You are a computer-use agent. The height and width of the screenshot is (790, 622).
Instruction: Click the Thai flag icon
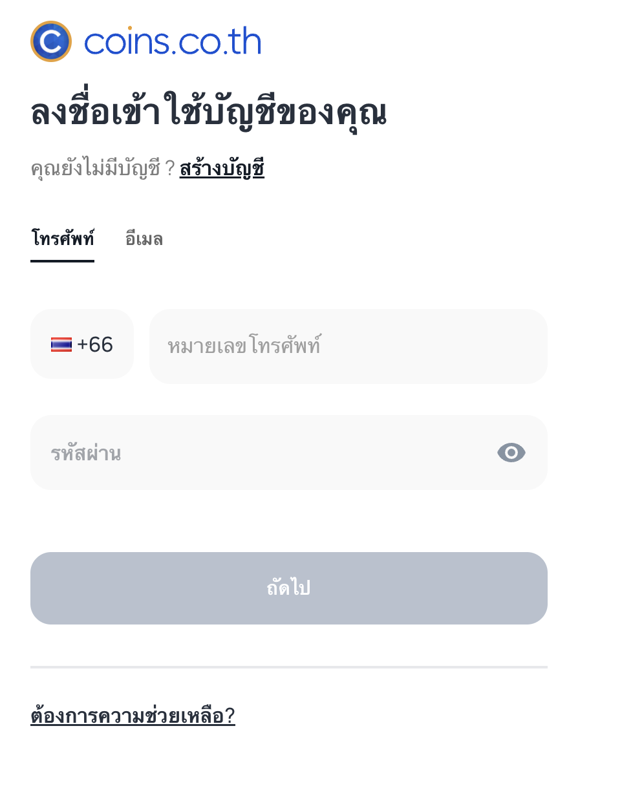click(x=61, y=345)
